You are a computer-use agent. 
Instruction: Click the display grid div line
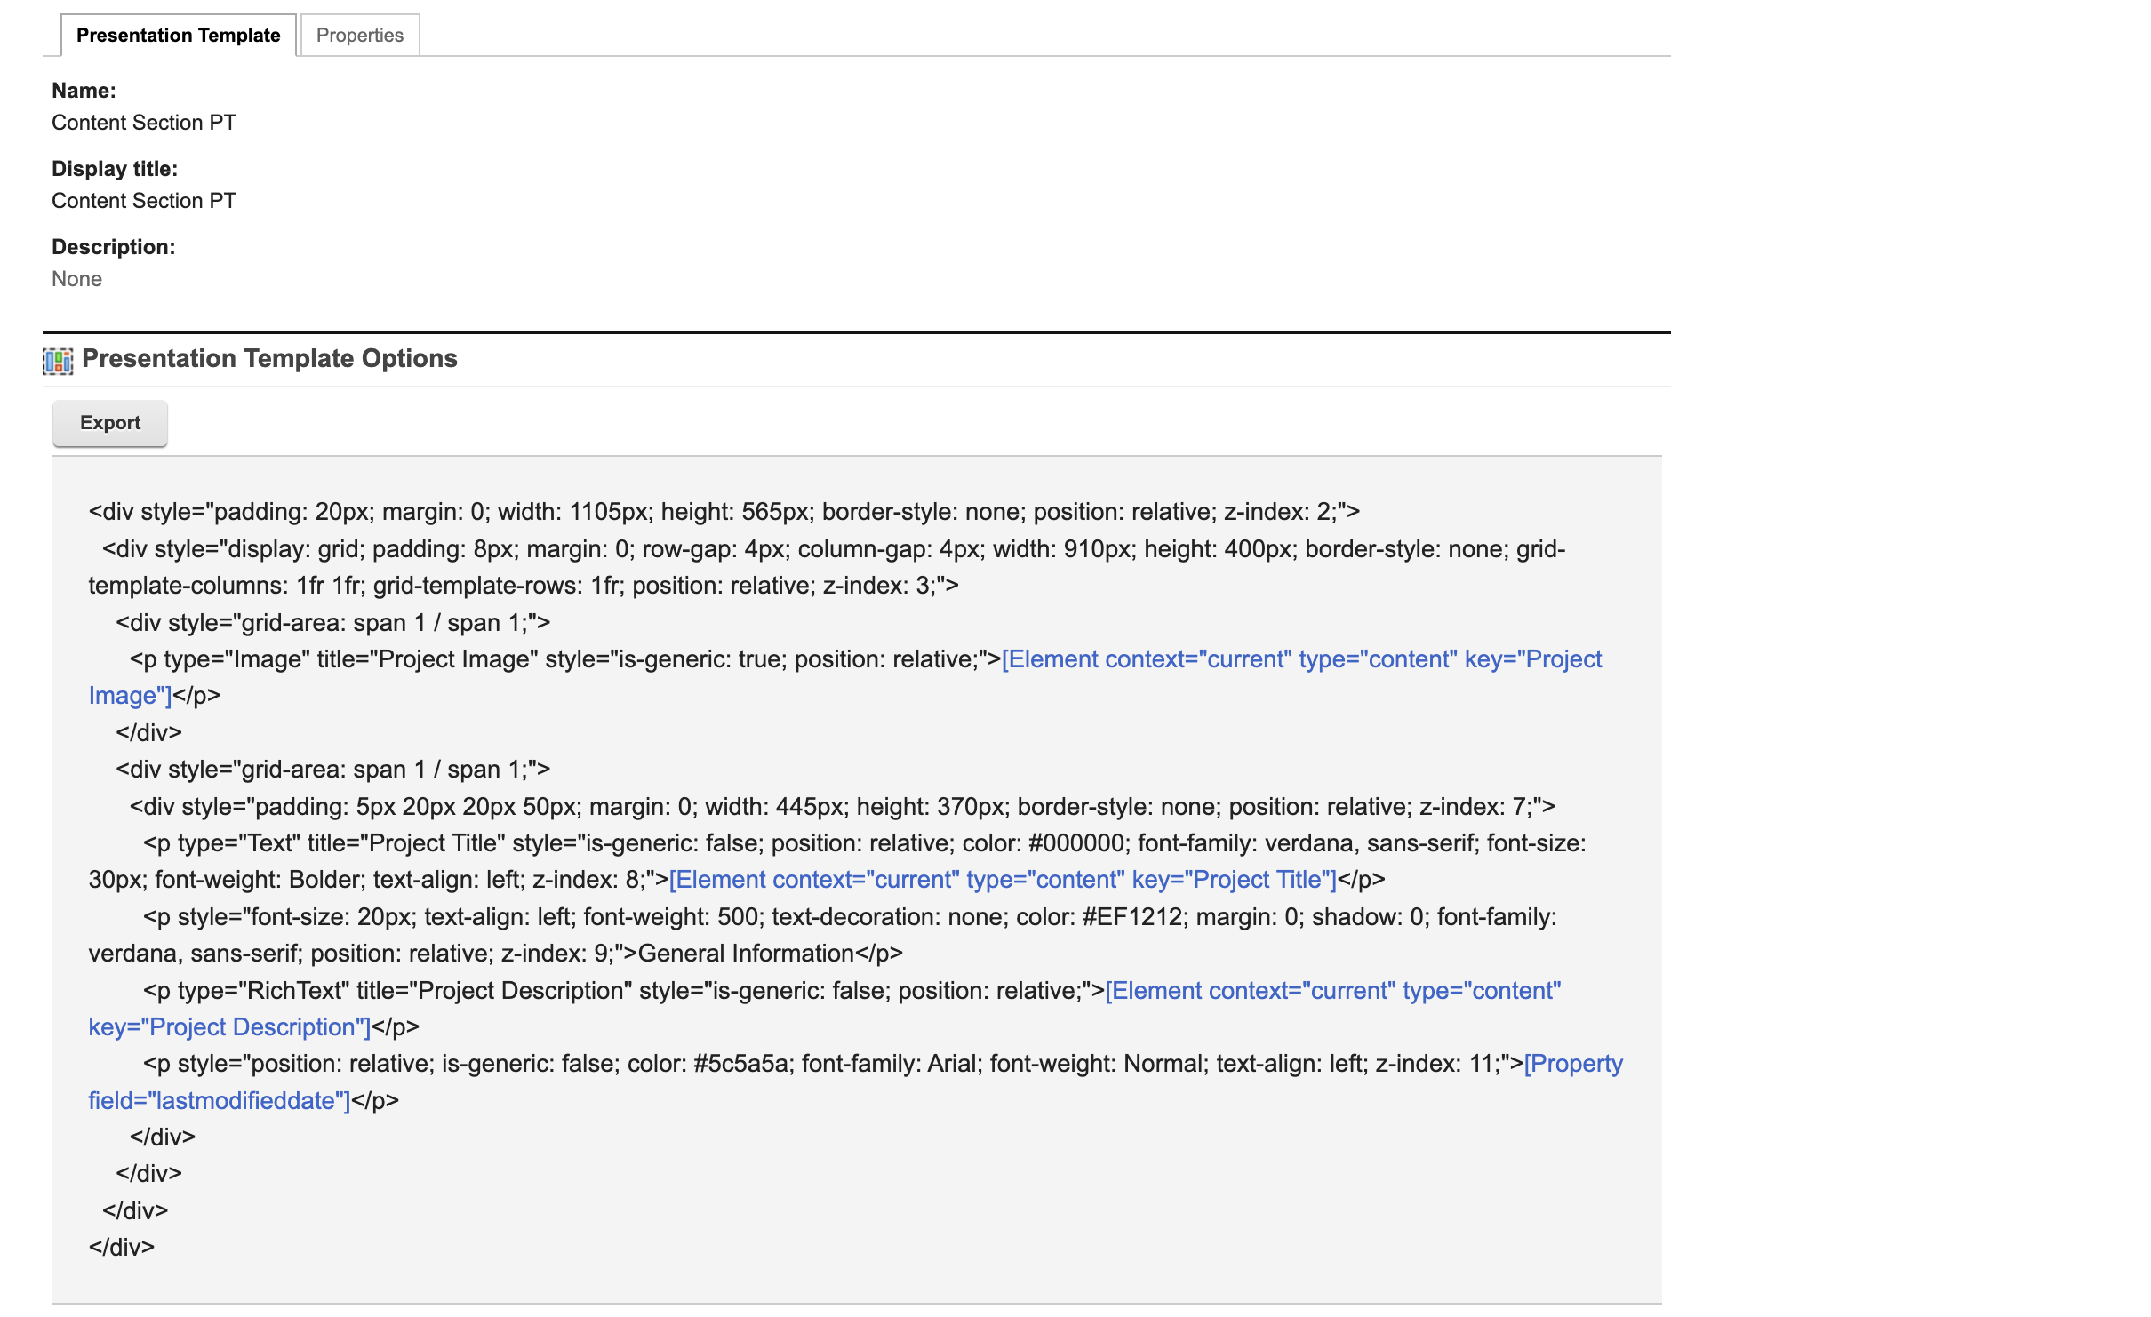(x=832, y=549)
